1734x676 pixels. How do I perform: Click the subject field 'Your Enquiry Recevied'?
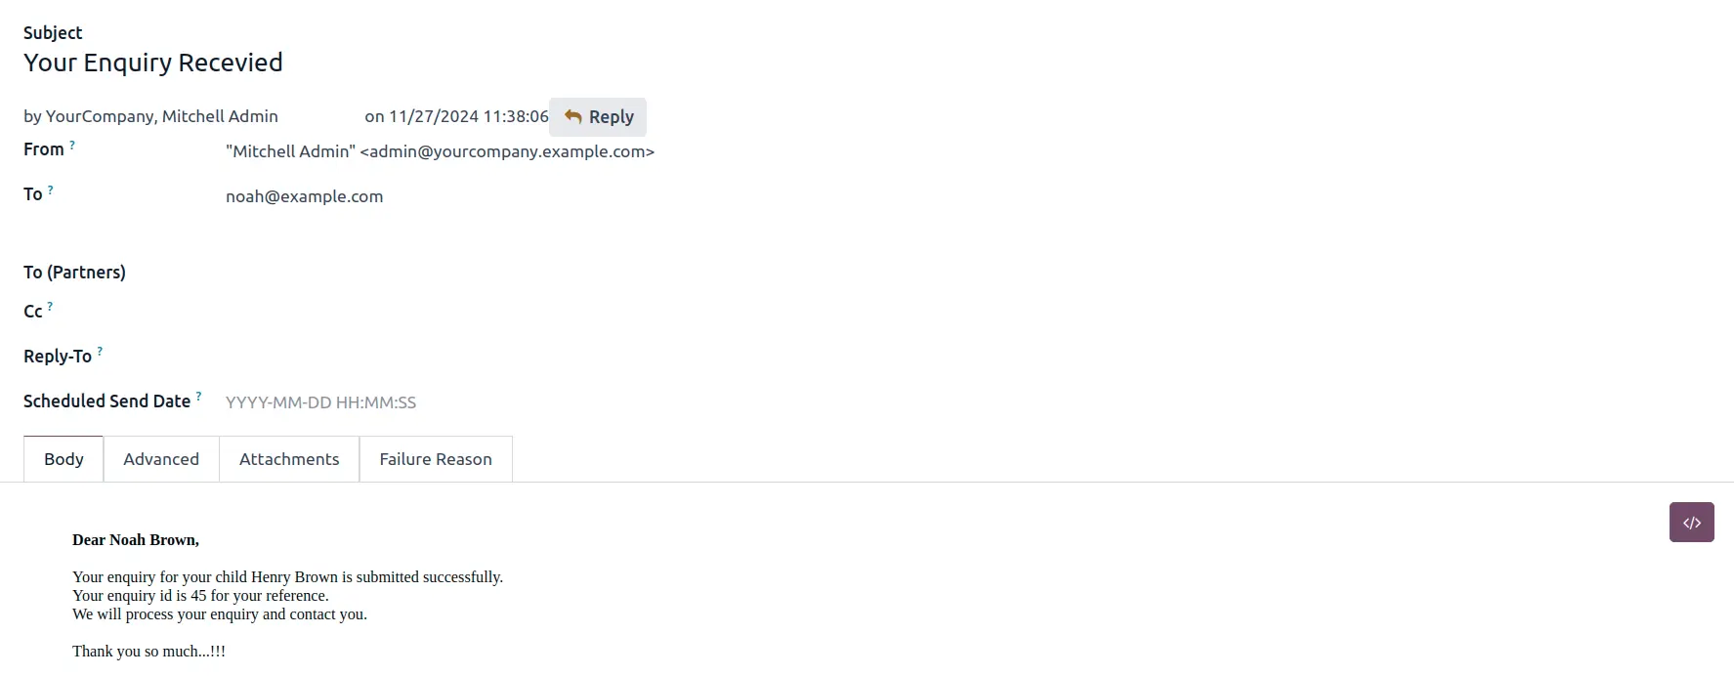(x=153, y=63)
